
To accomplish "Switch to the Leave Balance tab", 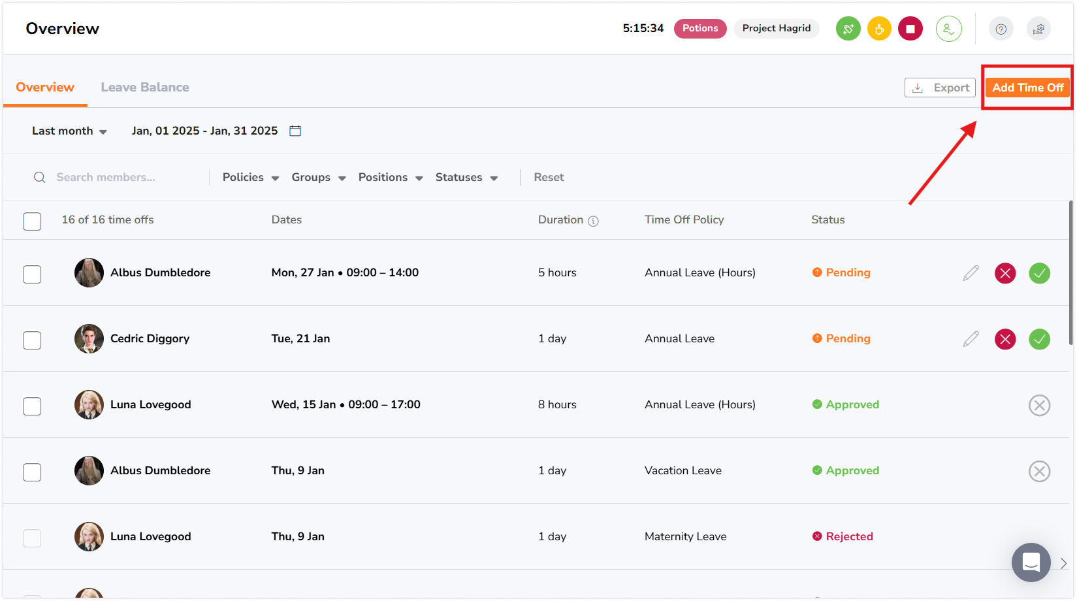I will (145, 88).
